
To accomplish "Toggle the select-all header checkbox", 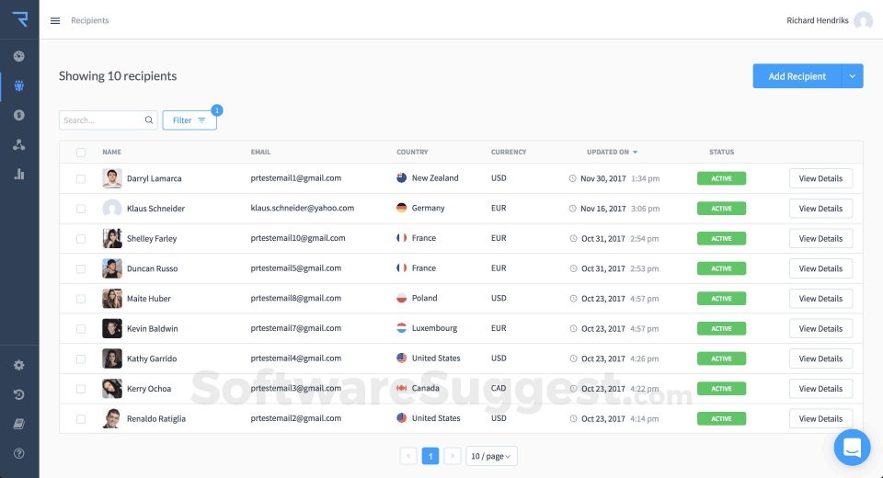I will click(81, 152).
